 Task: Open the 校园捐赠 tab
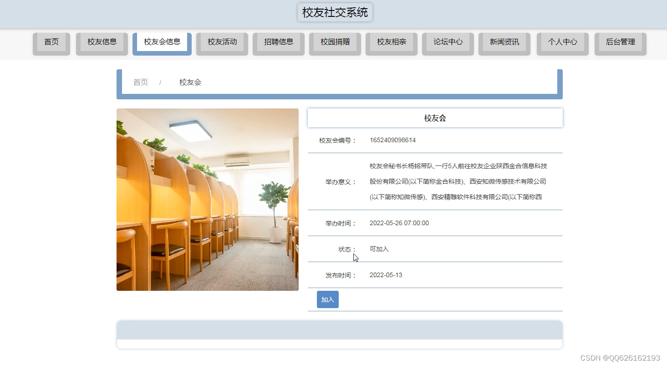tap(335, 44)
